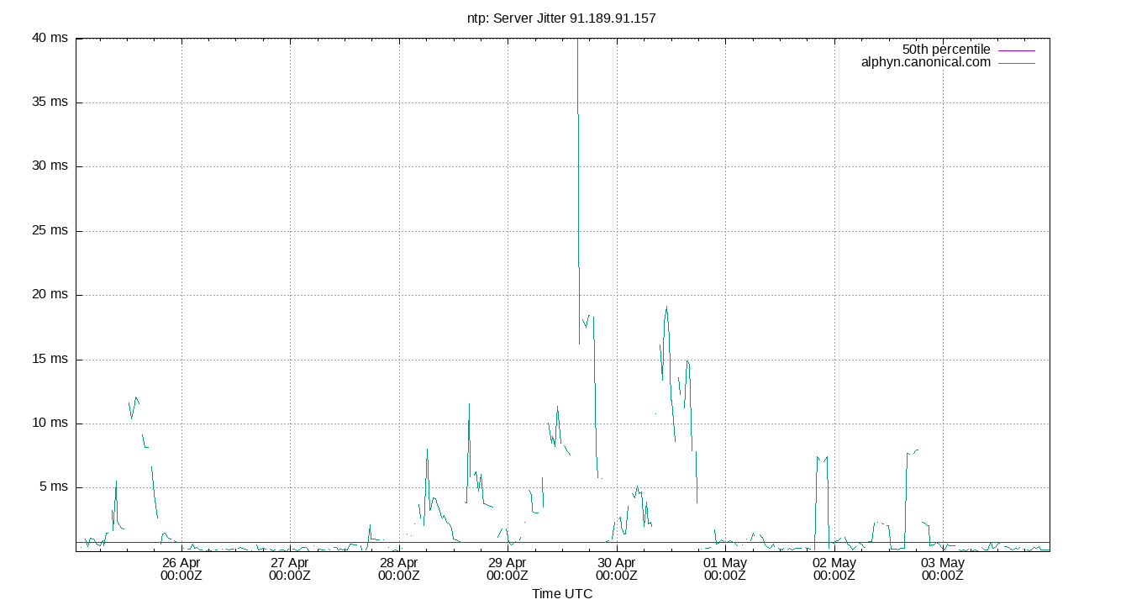Click the '40 ms' y-axis label
The image size is (1126, 605).
coord(49,38)
